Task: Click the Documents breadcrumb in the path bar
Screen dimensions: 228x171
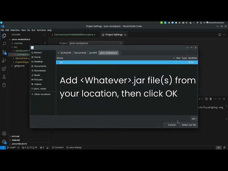Action: point(80,53)
